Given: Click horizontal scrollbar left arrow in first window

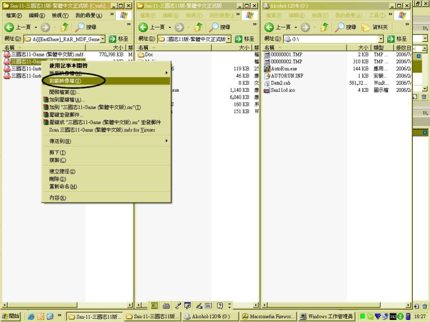Looking at the screenshot, I should (x=5, y=305).
